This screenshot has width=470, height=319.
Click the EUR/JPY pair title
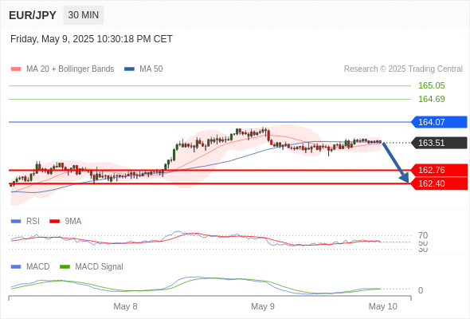click(33, 15)
